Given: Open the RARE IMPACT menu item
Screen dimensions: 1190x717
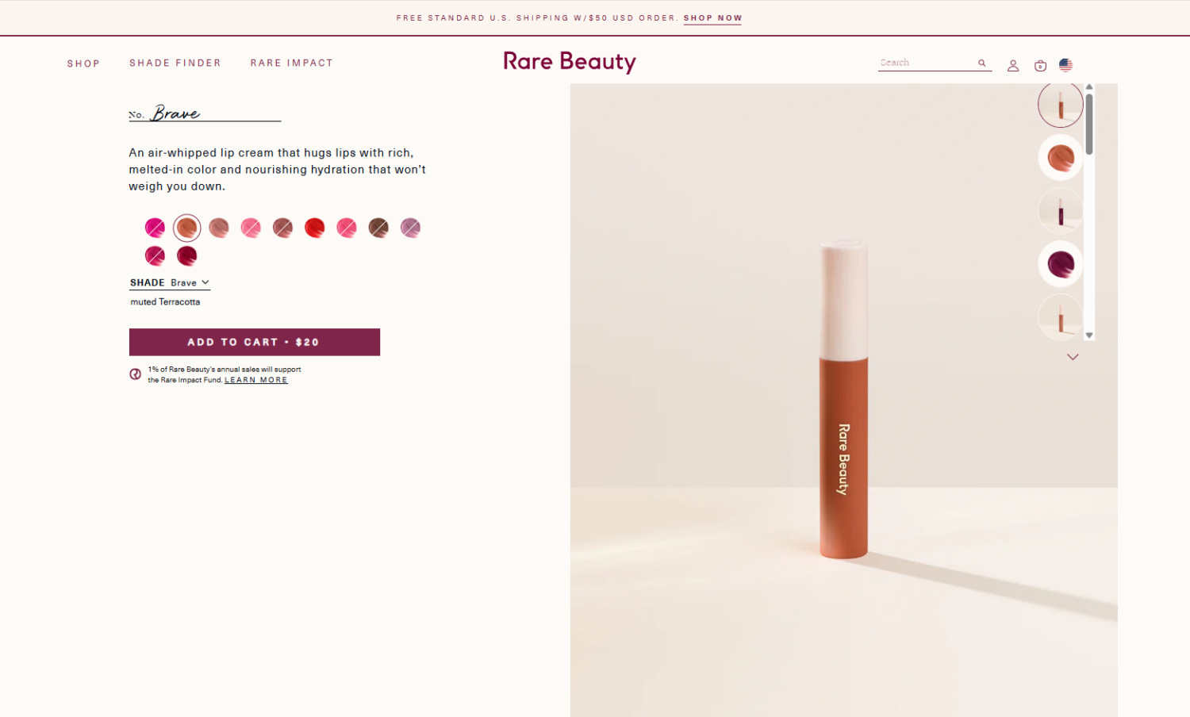Looking at the screenshot, I should pyautogui.click(x=292, y=63).
